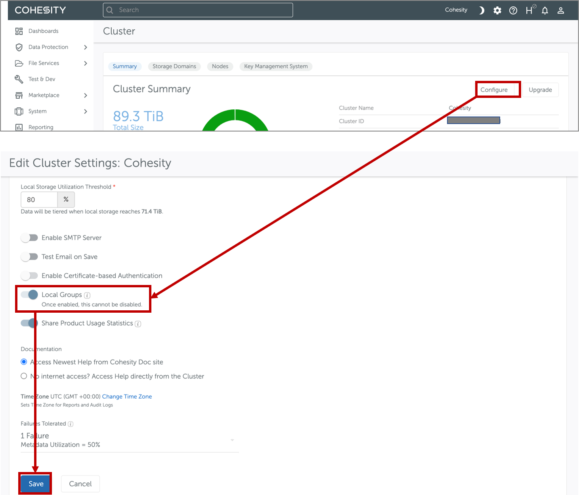Click the File Services folder icon
Screen dimensions: 579x495
19,63
